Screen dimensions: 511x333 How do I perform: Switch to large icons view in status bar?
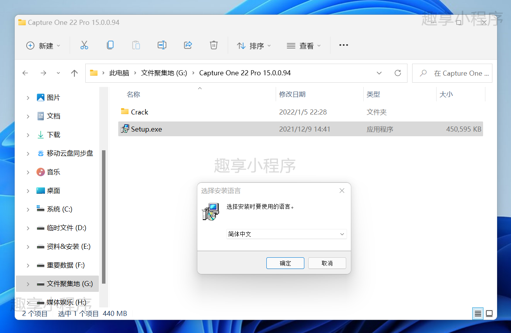[489, 313]
